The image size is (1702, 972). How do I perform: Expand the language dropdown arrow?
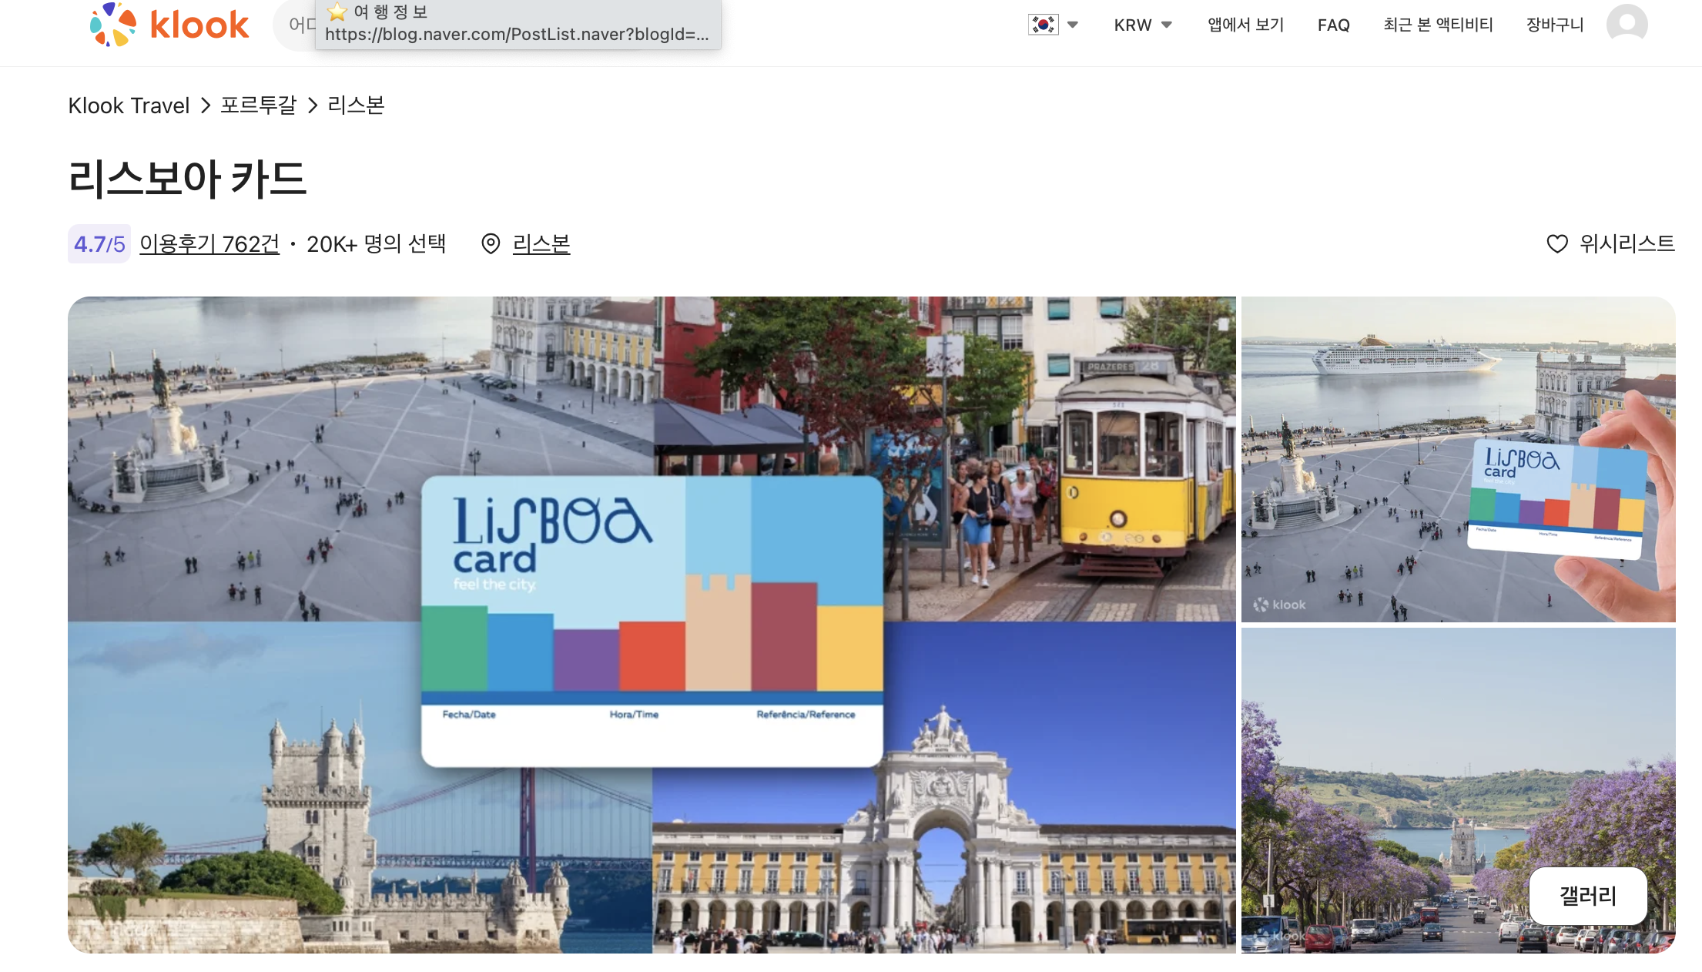[1073, 25]
